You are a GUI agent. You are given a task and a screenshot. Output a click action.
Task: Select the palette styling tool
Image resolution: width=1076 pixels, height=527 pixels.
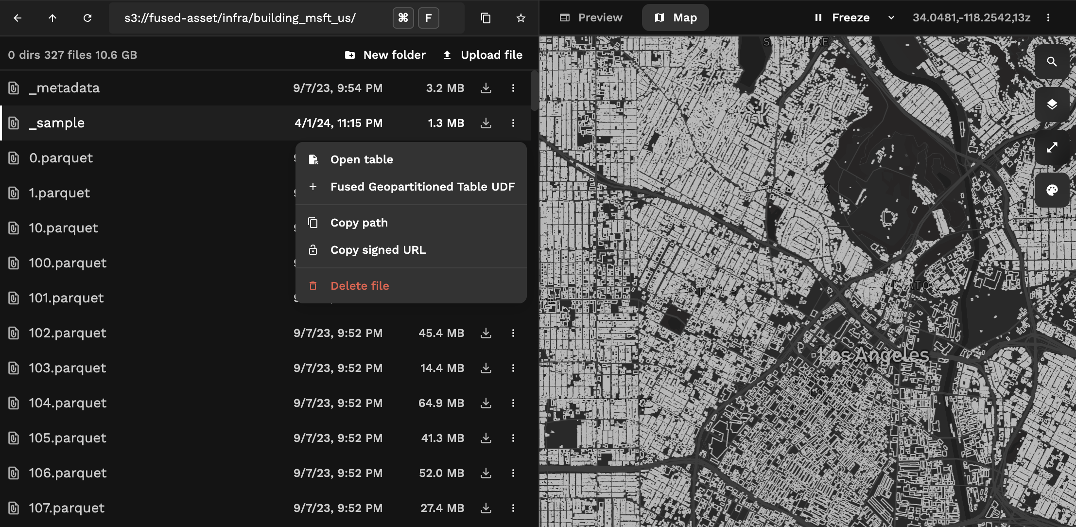click(1052, 190)
